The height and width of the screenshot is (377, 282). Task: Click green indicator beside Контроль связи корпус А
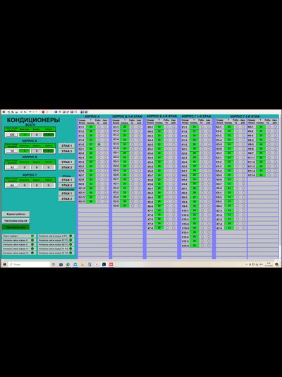(32, 240)
